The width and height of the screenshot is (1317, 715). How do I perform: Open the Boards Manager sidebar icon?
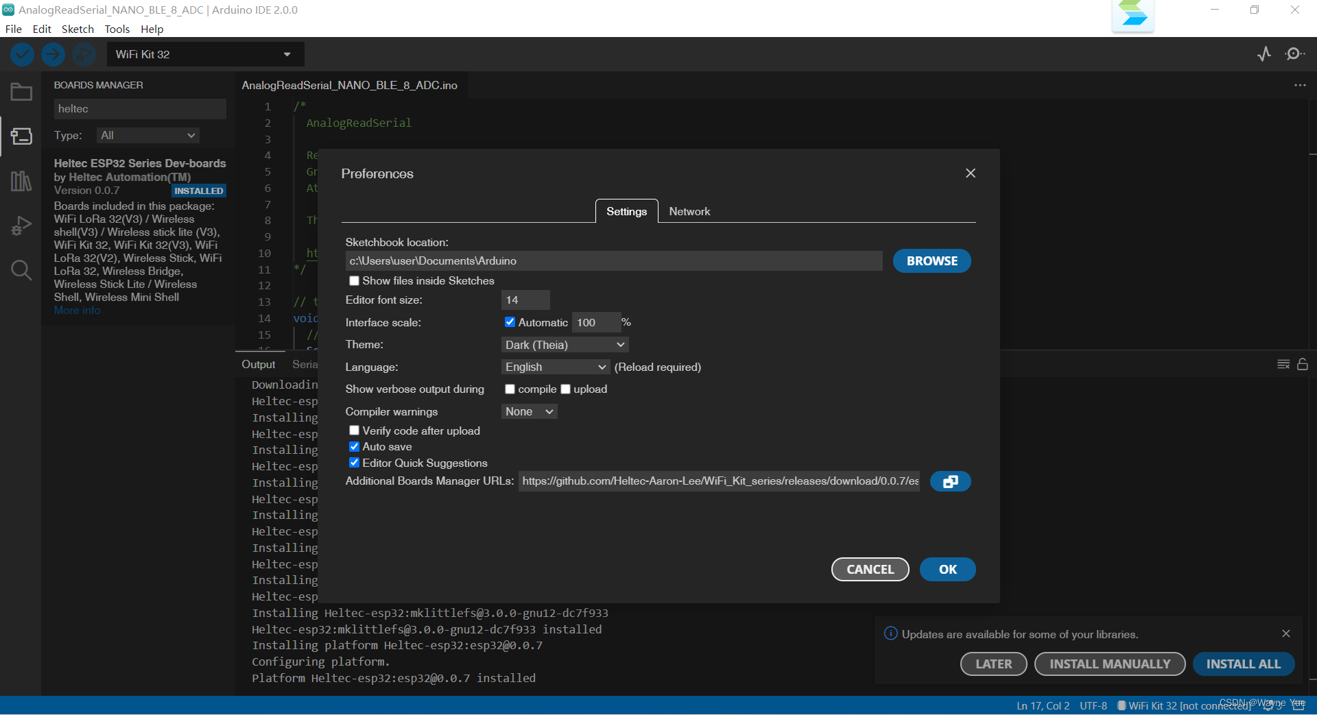(x=21, y=136)
